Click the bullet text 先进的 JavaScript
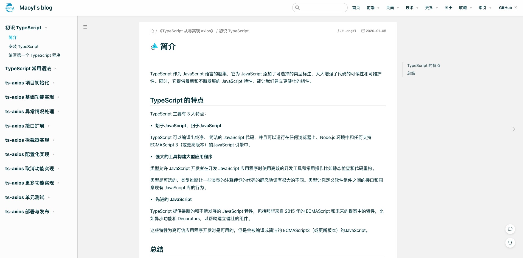Image resolution: width=523 pixels, height=258 pixels. coord(174,199)
